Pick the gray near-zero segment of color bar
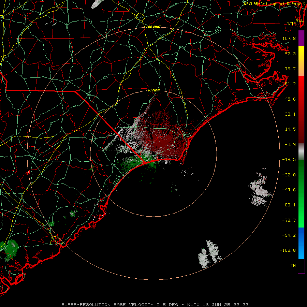Viewport: 307px width, 307px height. click(301, 151)
